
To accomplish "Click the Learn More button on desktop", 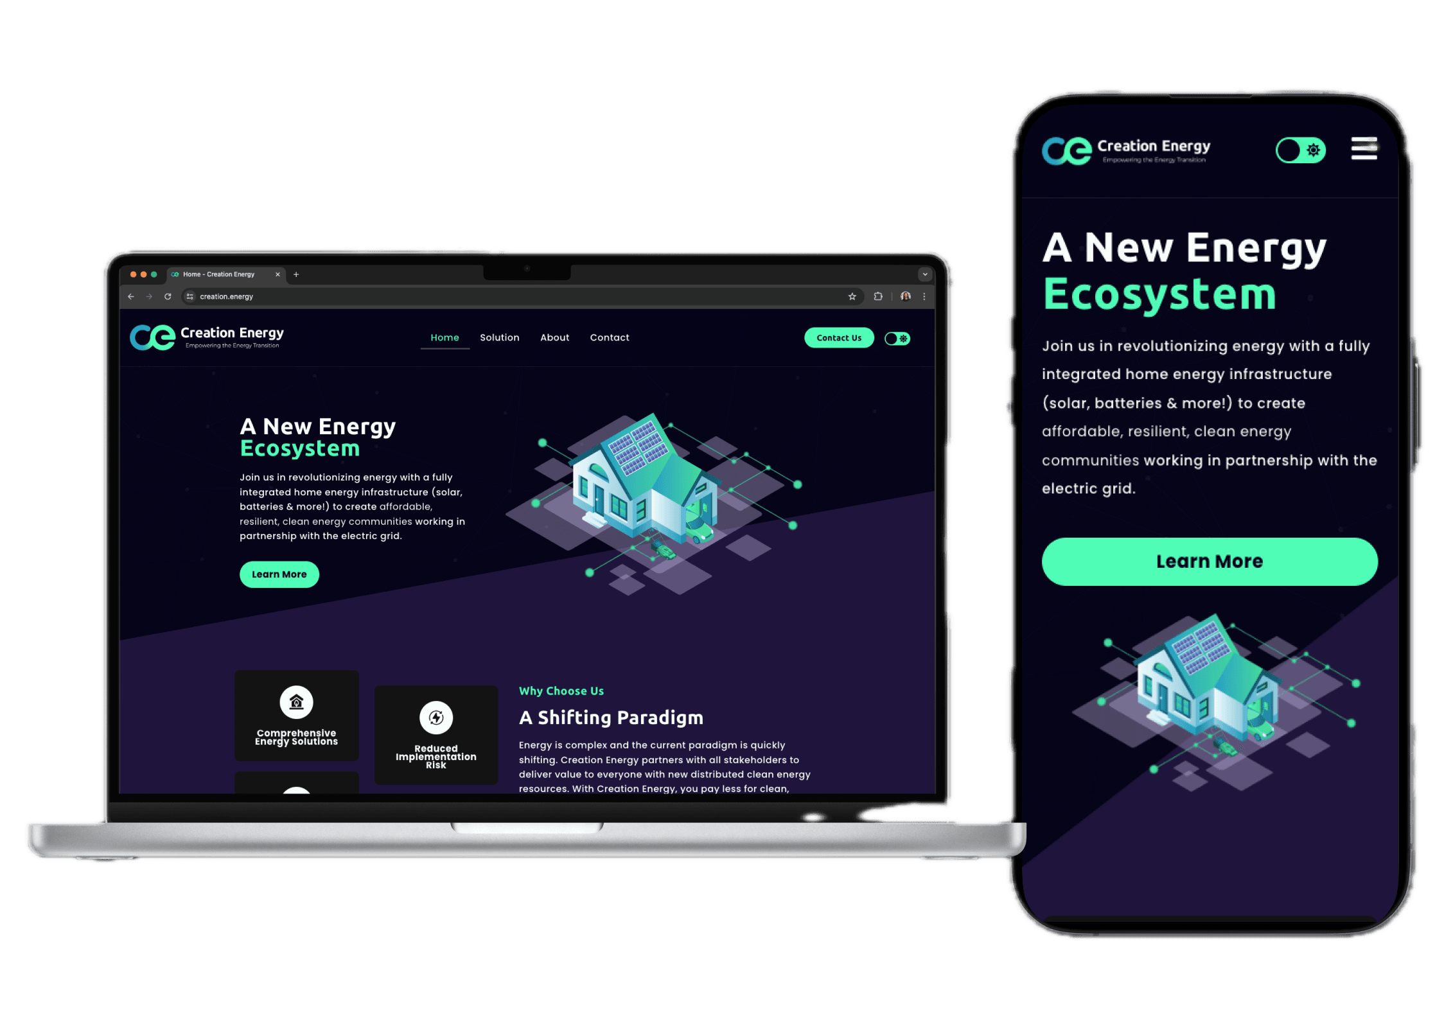I will pos(279,573).
